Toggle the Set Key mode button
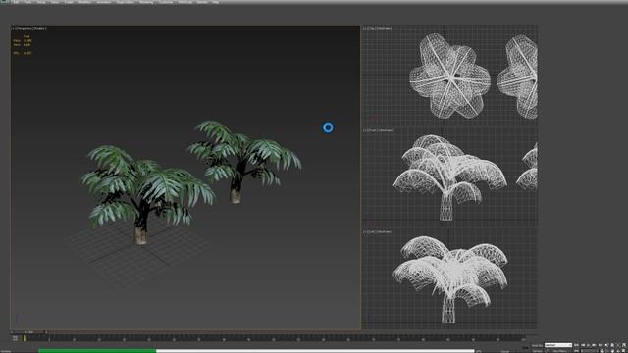Image resolution: width=628 pixels, height=353 pixels. (x=537, y=351)
